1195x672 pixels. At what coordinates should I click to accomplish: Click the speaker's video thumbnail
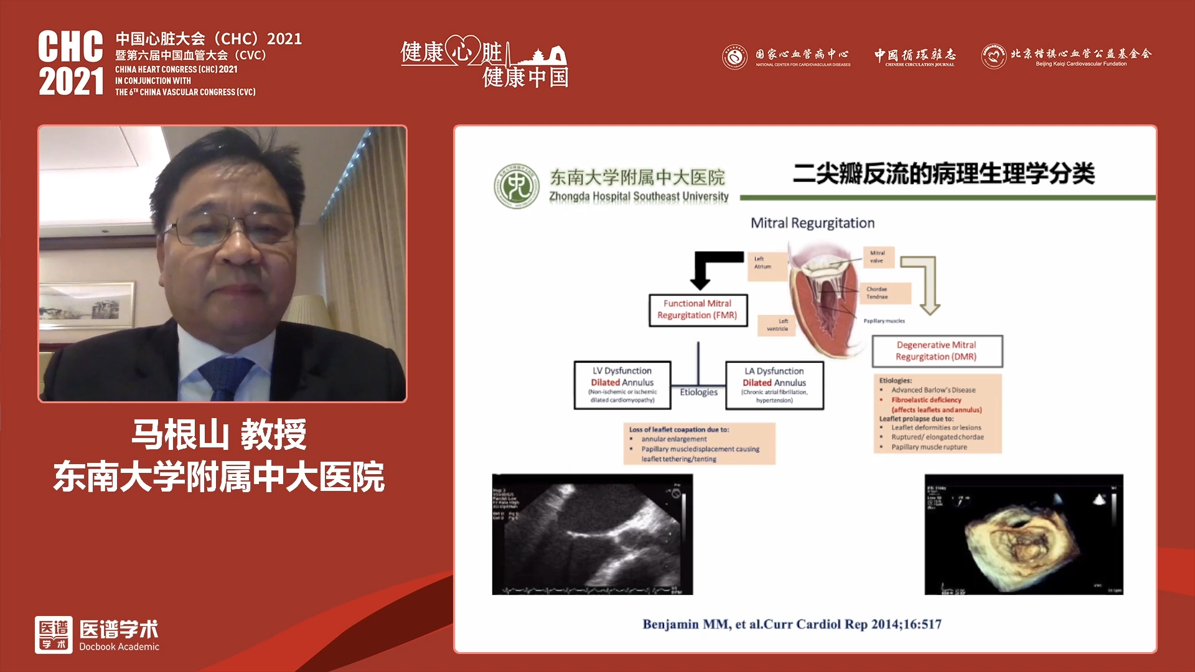point(222,264)
